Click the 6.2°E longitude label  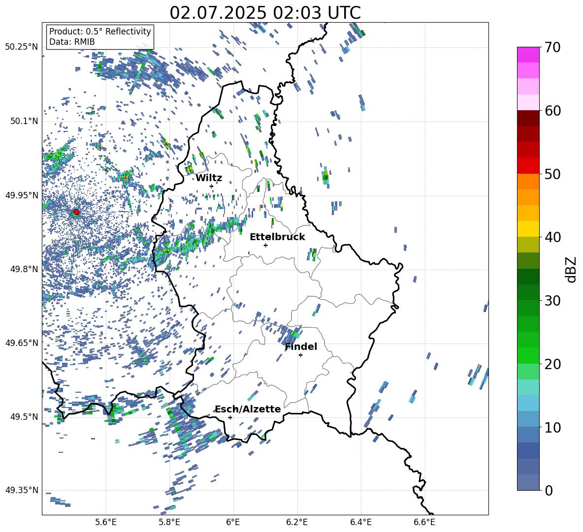point(297,522)
